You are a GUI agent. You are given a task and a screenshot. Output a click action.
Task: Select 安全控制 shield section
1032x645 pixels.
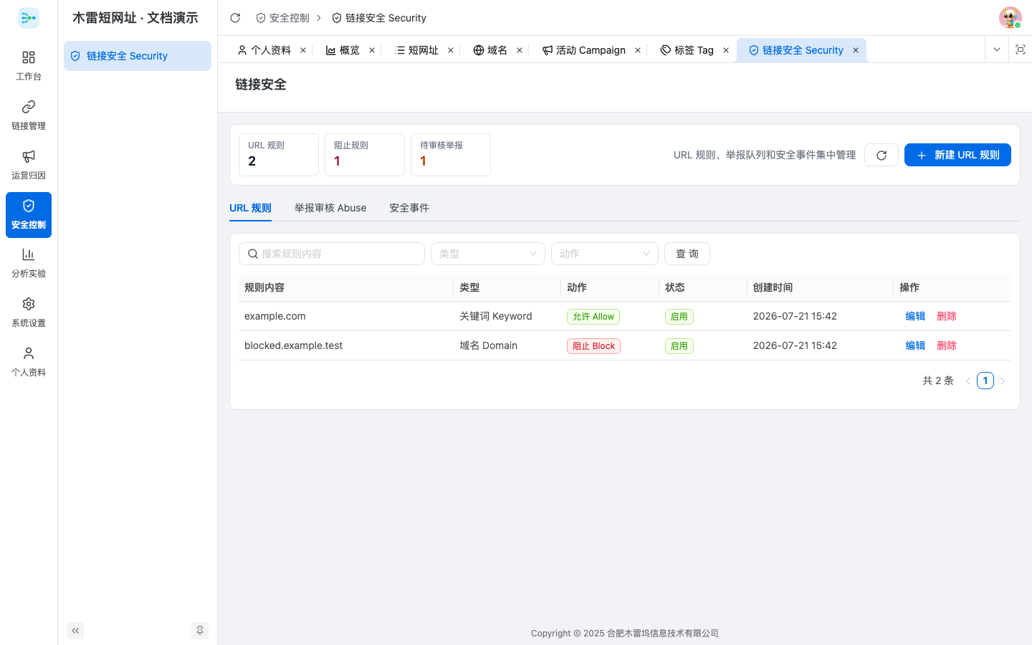pyautogui.click(x=29, y=214)
